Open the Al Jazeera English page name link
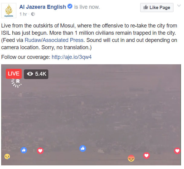The image size is (184, 169). (43, 7)
